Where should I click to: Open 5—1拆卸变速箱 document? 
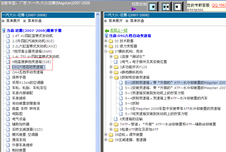tap(176, 83)
